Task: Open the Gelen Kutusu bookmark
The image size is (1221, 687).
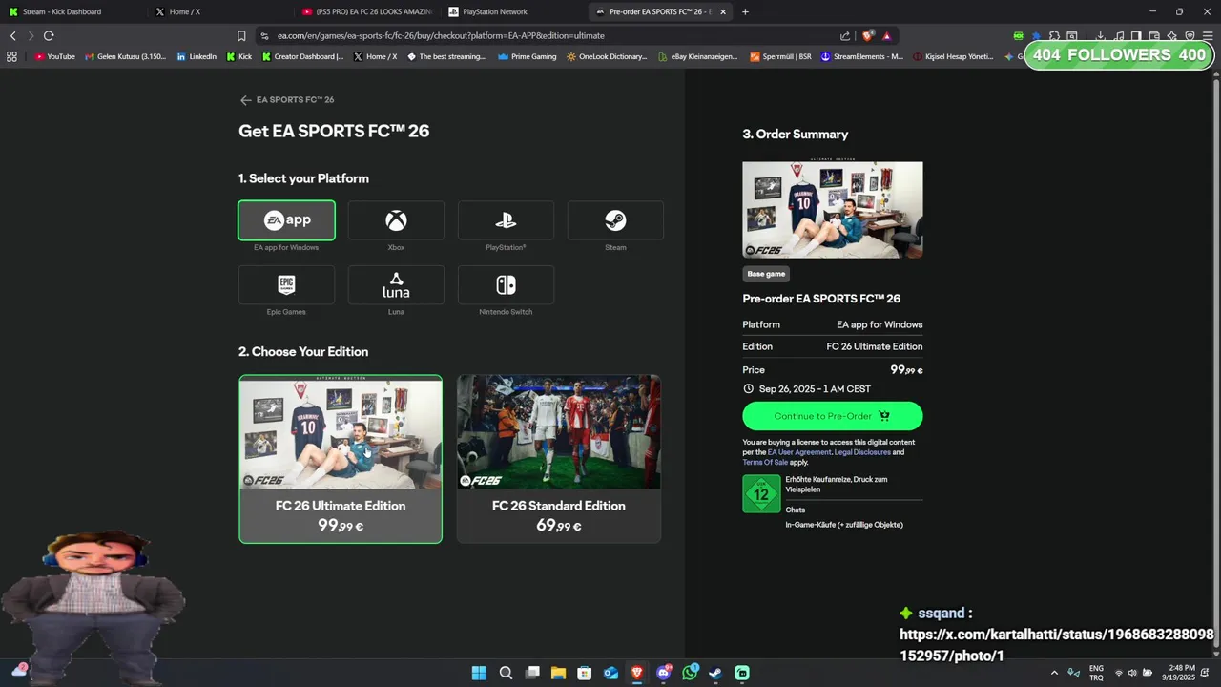Action: click(125, 56)
